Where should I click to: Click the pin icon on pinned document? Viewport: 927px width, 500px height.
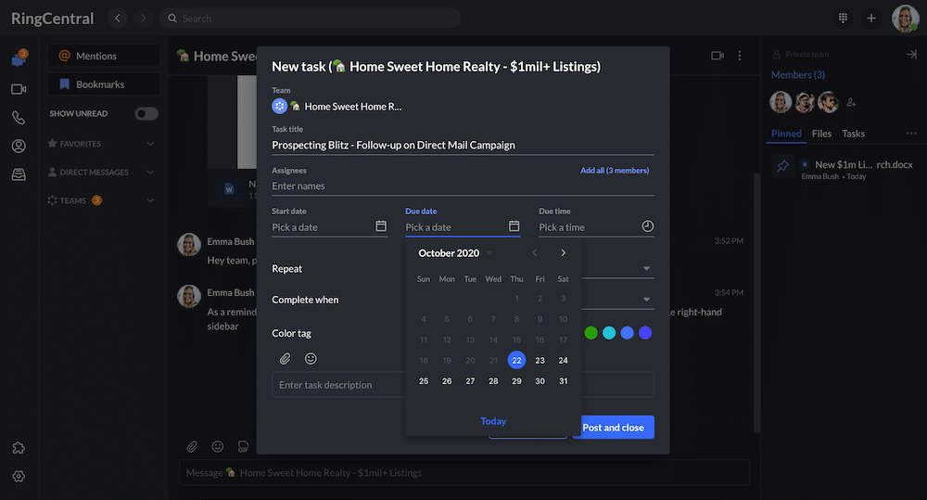pyautogui.click(x=782, y=166)
